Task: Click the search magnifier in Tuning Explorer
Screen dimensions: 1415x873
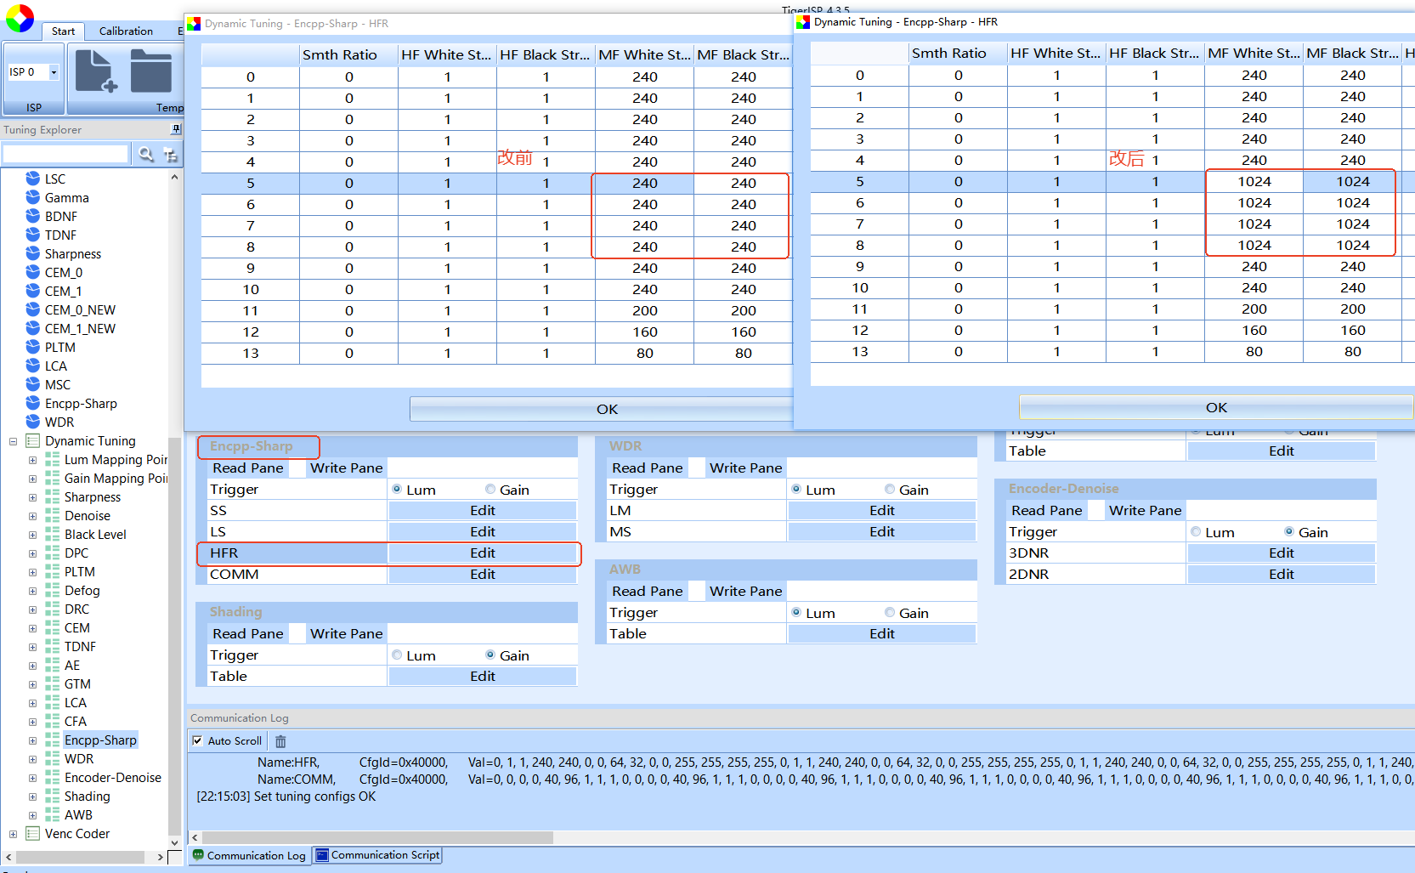Action: [x=146, y=154]
